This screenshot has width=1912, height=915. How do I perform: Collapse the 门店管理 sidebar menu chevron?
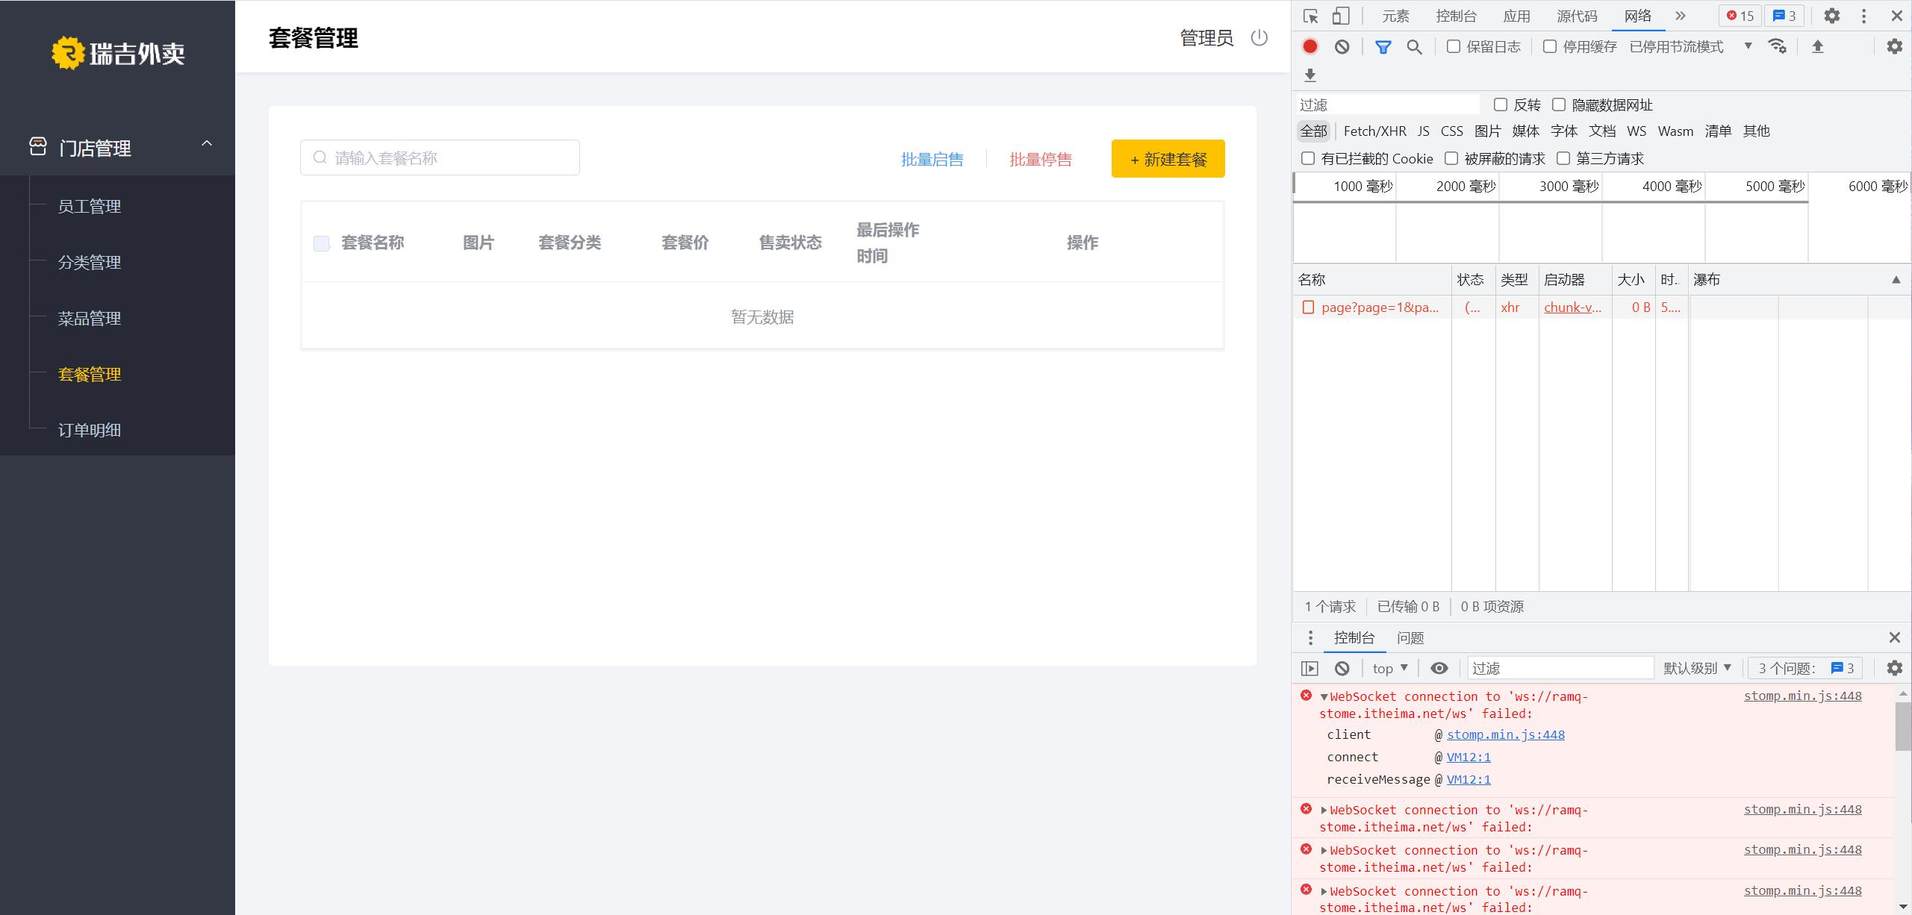(x=207, y=143)
